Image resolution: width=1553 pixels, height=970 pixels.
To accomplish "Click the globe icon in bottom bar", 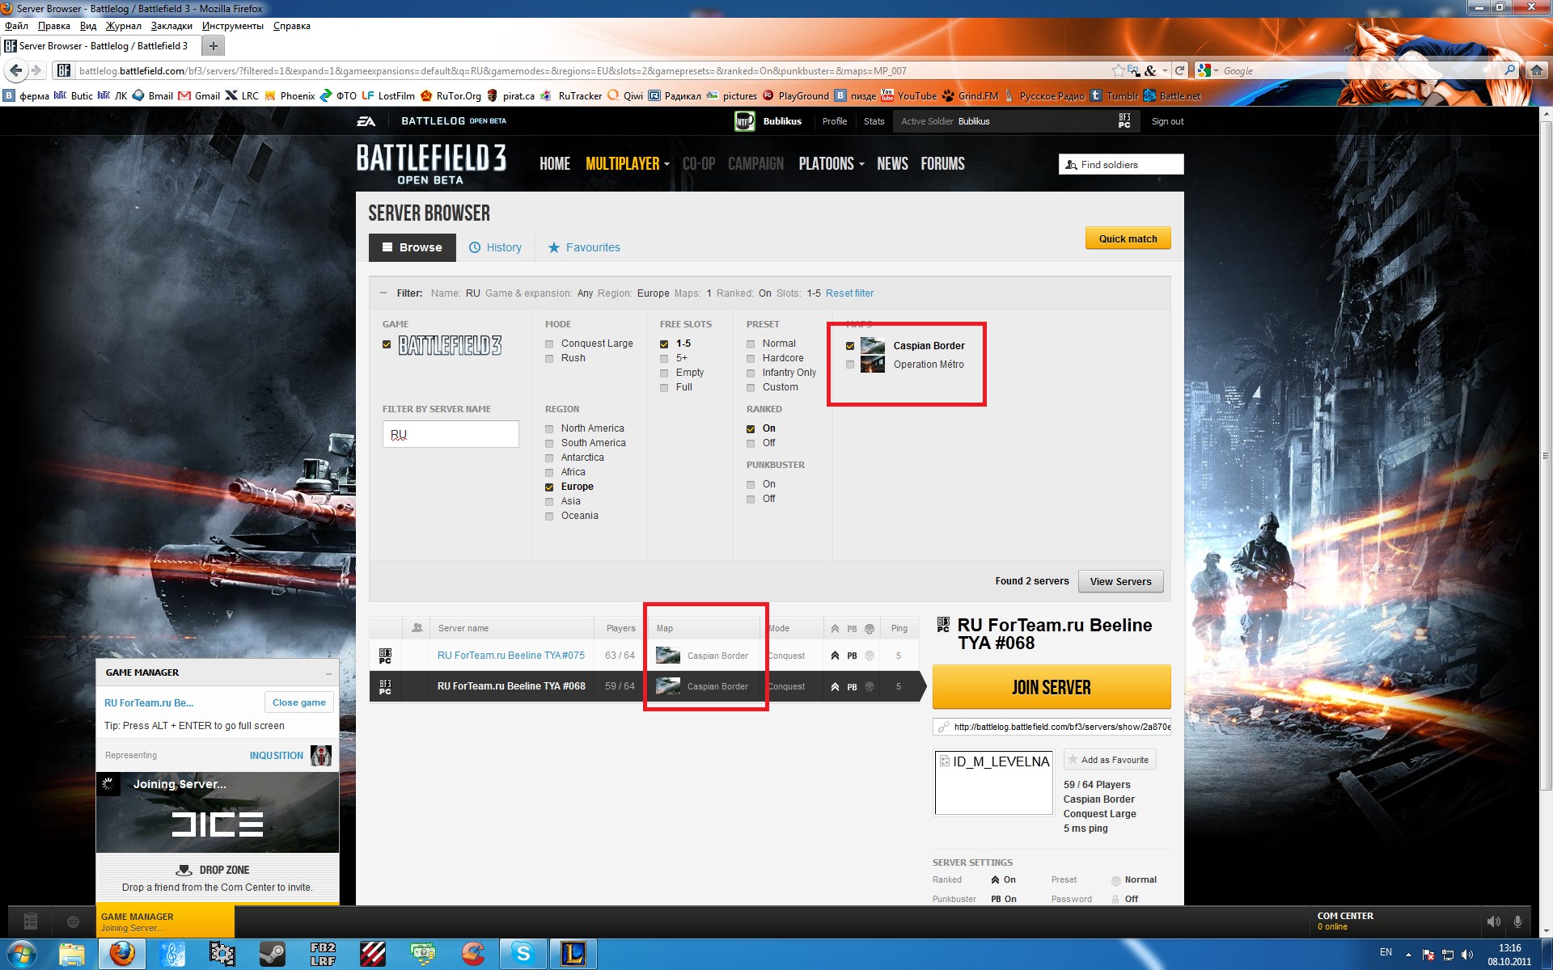I will [73, 921].
